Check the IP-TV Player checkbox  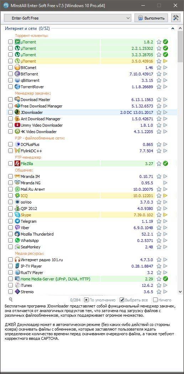tap(11, 266)
